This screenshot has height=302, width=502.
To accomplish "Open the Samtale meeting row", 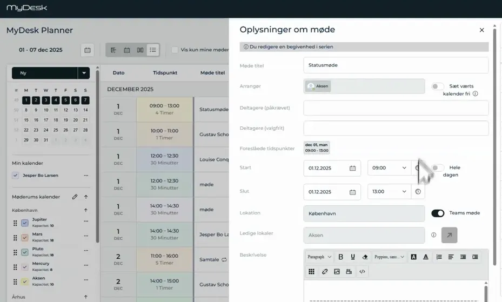I will (165, 259).
